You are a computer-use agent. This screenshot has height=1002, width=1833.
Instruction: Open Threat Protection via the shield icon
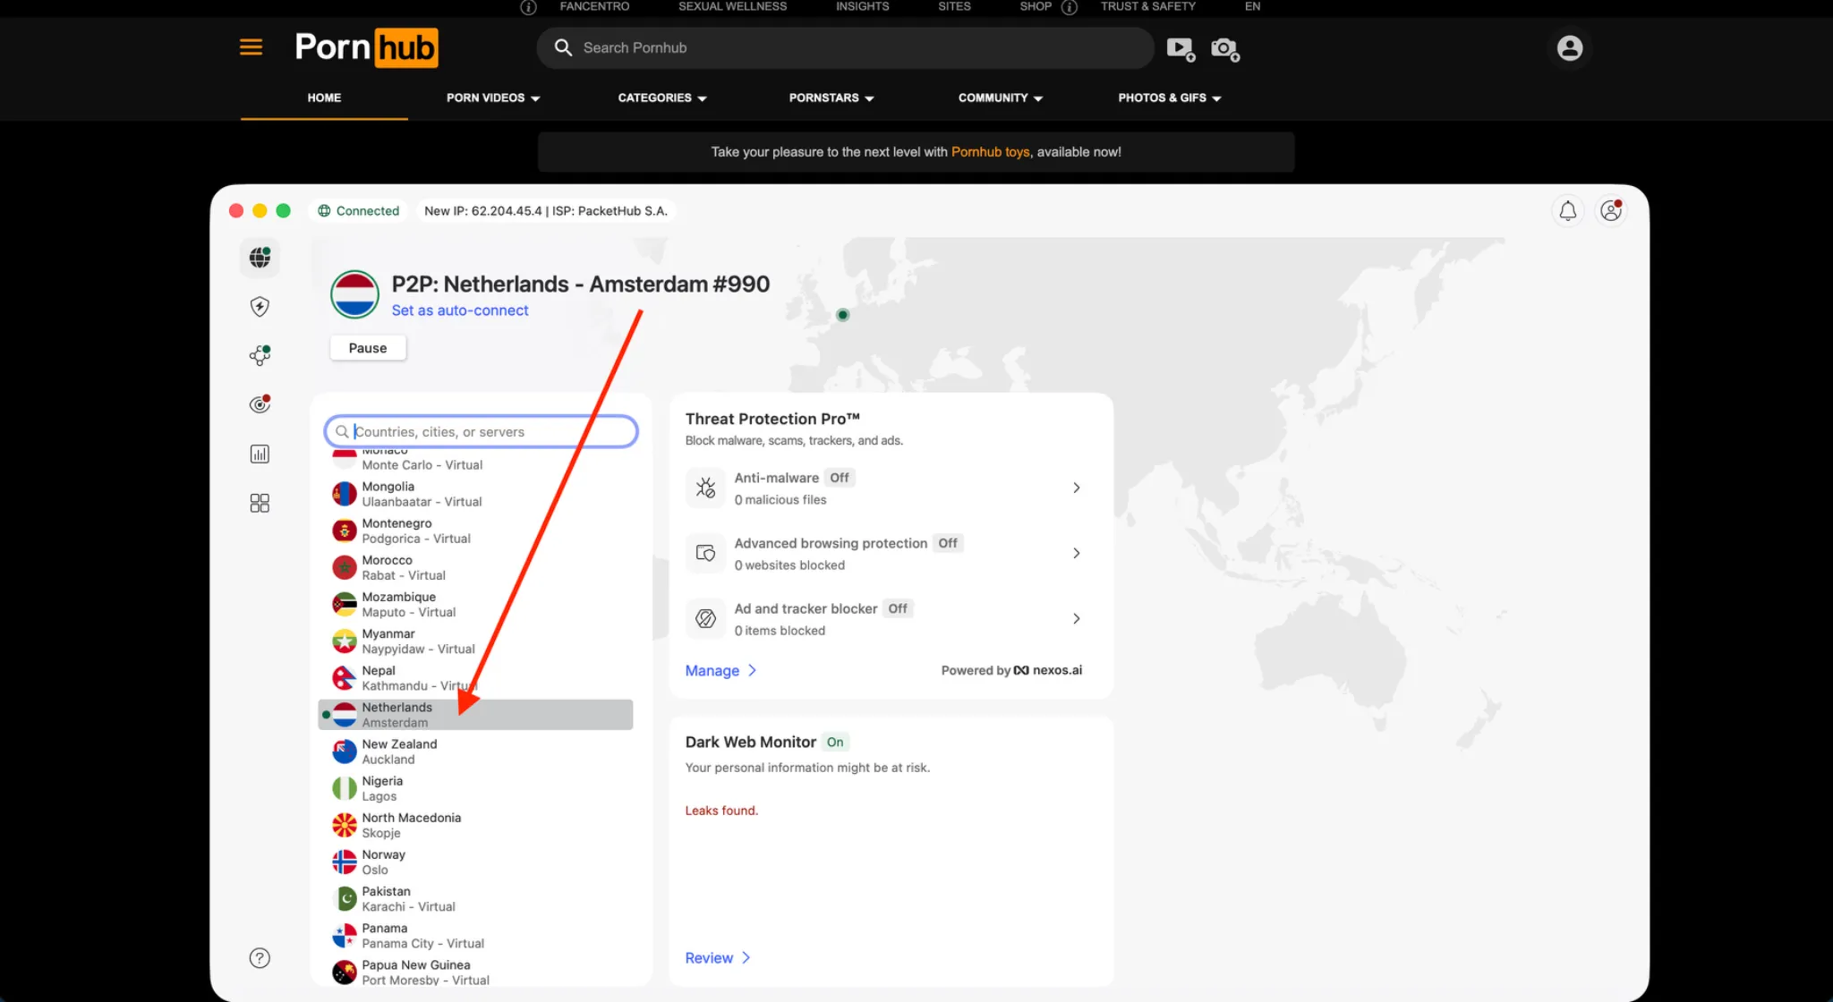259,306
